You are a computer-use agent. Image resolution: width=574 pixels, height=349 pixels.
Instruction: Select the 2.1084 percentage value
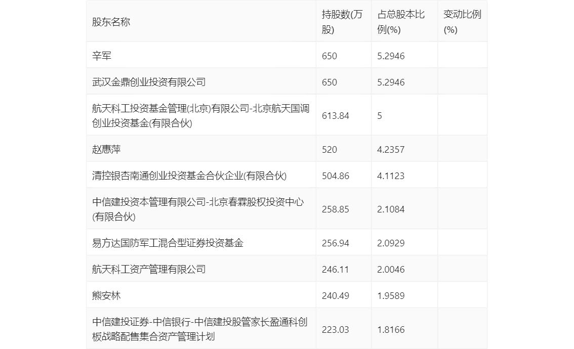[391, 209]
